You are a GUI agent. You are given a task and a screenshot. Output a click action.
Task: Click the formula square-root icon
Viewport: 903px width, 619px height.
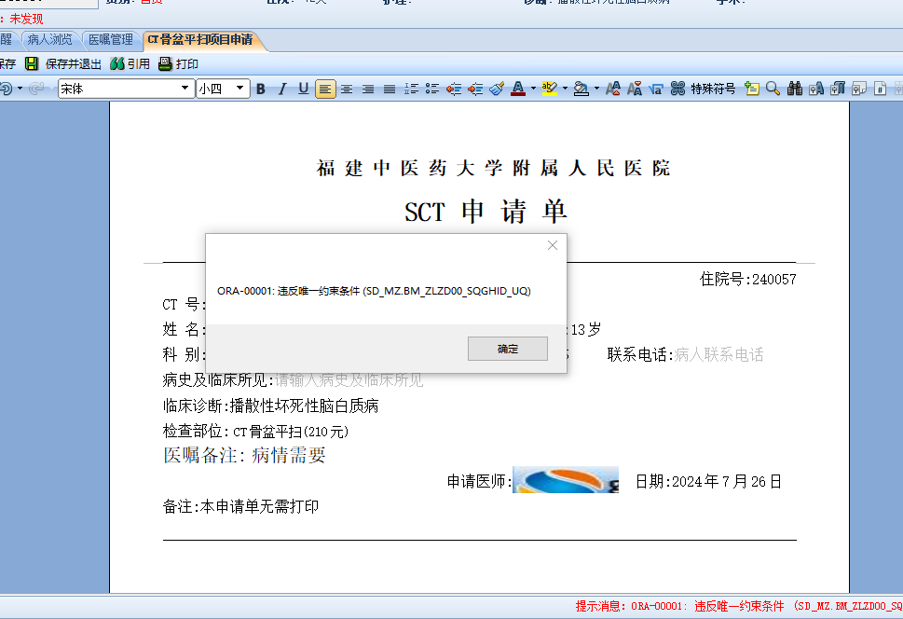656,89
